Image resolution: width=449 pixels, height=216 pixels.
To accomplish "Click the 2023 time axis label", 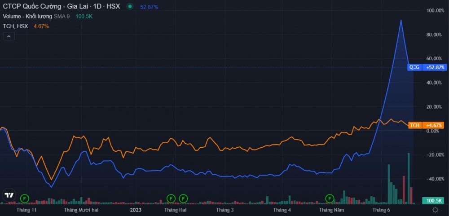I will click(136, 210).
